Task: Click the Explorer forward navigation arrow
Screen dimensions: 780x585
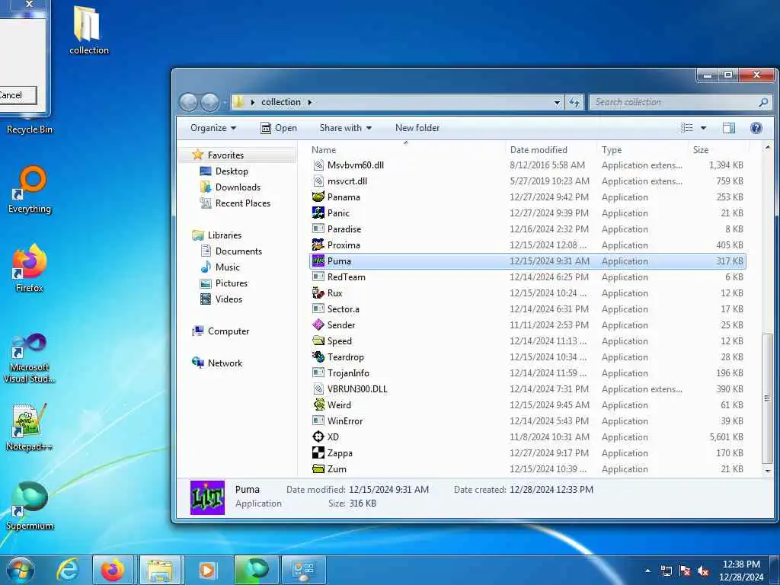Action: point(209,103)
